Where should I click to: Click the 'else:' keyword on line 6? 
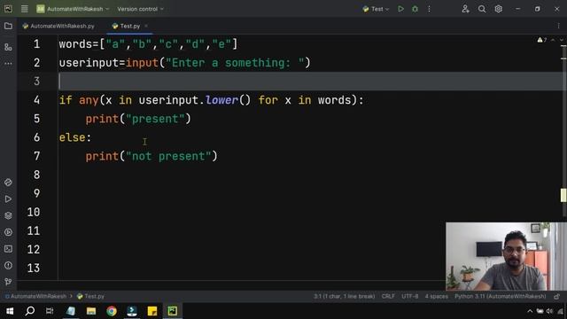coord(75,137)
